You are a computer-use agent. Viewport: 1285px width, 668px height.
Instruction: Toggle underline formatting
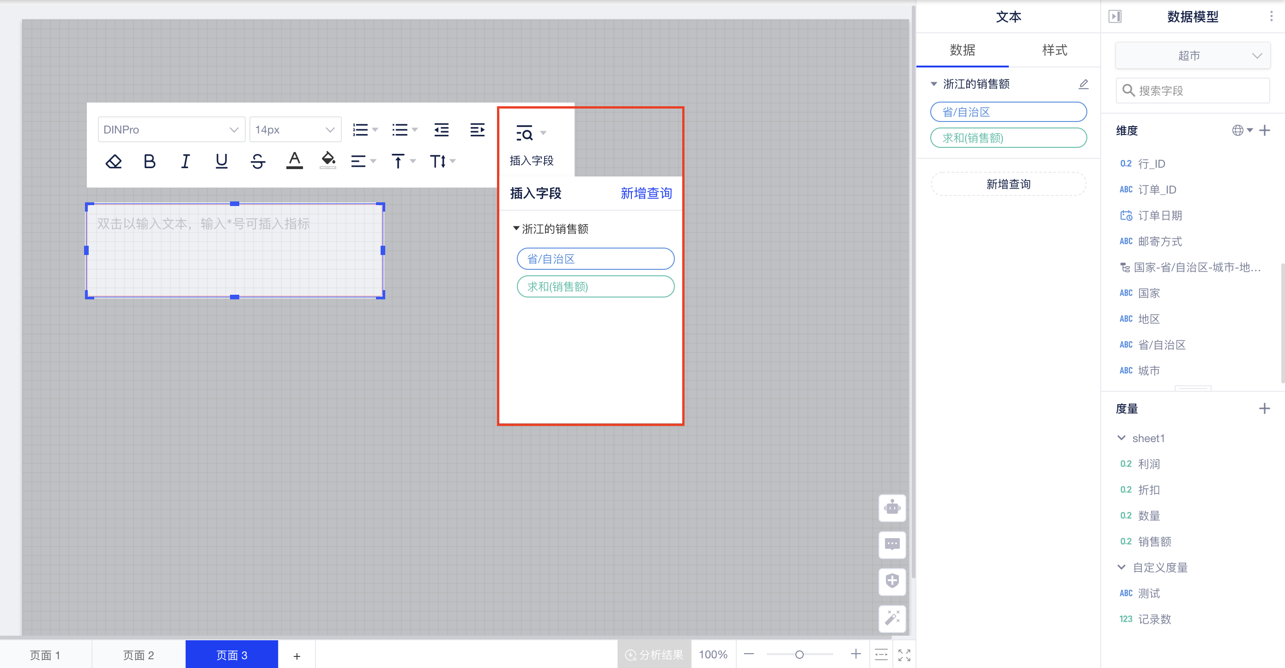[x=222, y=161]
